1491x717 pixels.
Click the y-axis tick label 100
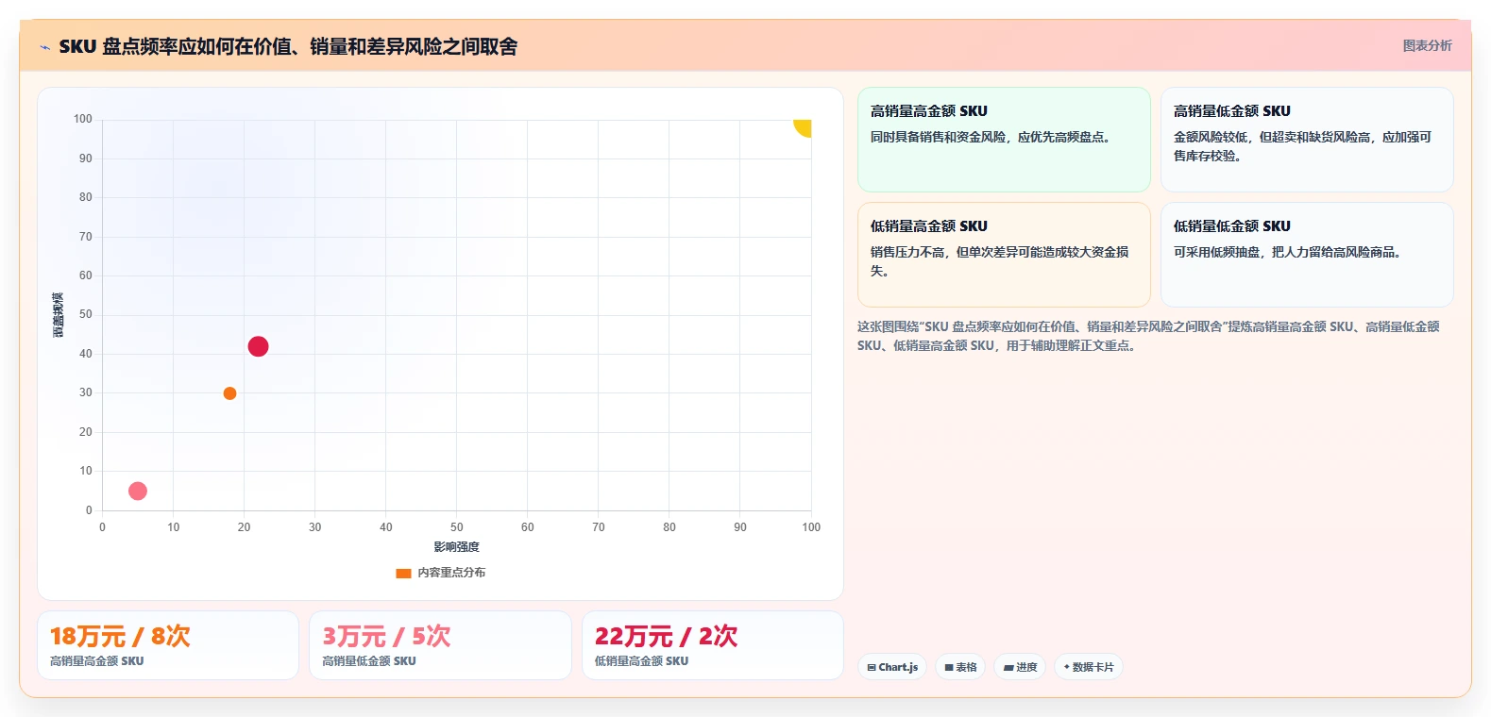coord(83,119)
